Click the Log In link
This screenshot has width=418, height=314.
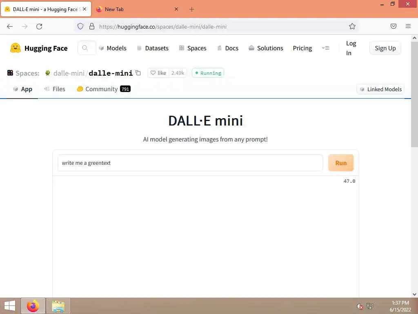(351, 48)
